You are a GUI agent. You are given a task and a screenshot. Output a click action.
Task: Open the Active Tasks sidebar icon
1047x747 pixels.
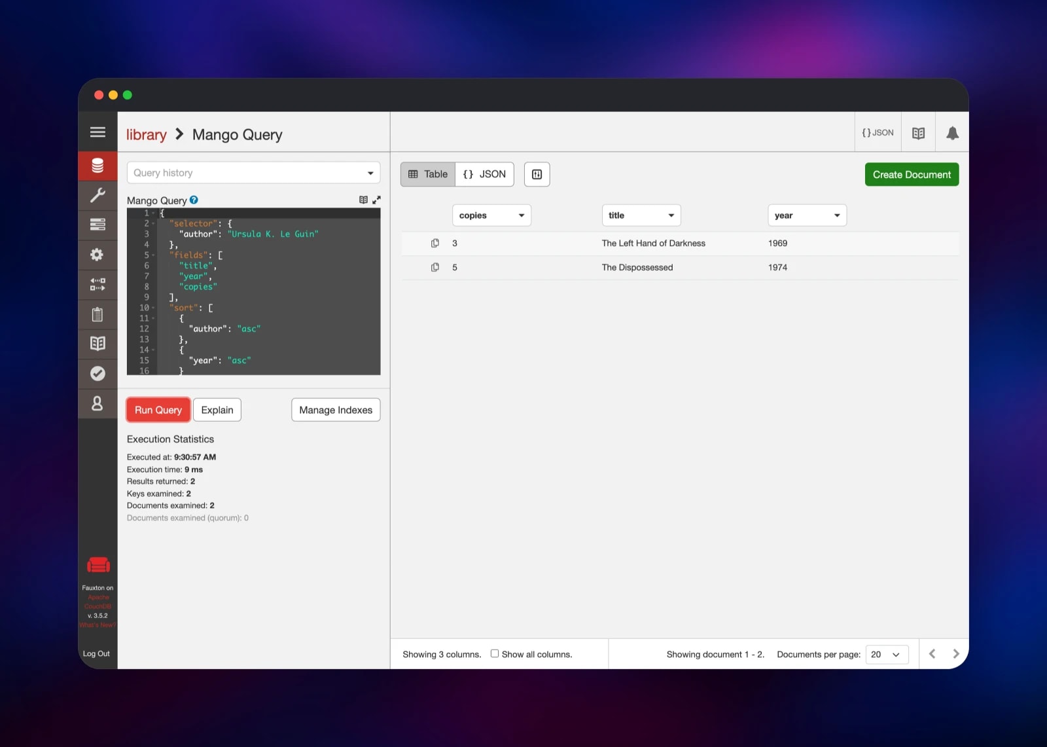click(x=98, y=225)
